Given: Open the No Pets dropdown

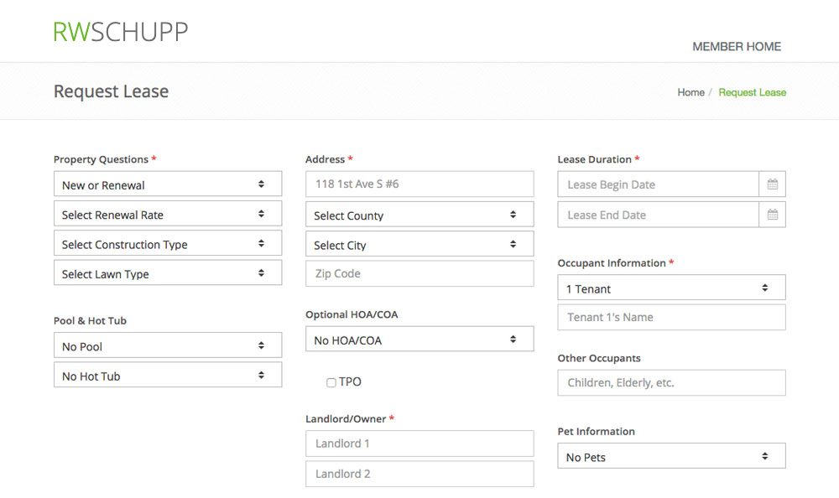Looking at the screenshot, I should click(671, 456).
